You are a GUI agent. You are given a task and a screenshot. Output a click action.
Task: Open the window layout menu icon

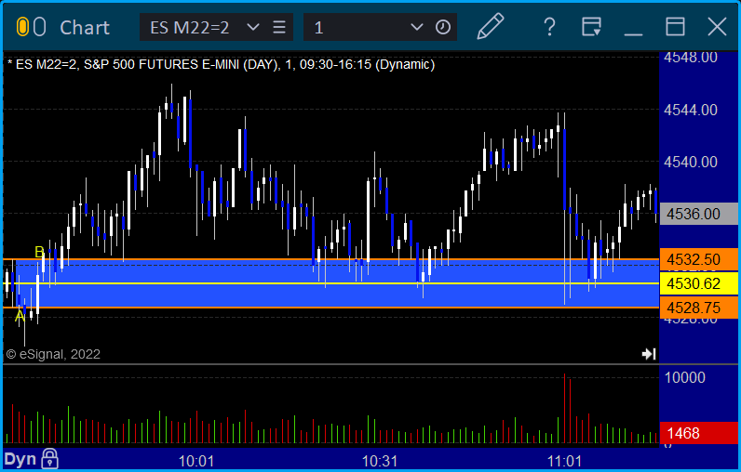[x=591, y=27]
